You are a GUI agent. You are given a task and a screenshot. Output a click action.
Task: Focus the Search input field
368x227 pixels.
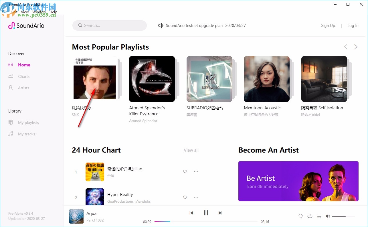click(110, 25)
